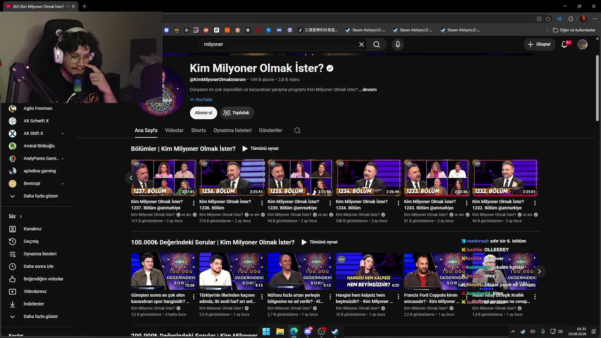Expand channel description with ...devamı

[368, 90]
